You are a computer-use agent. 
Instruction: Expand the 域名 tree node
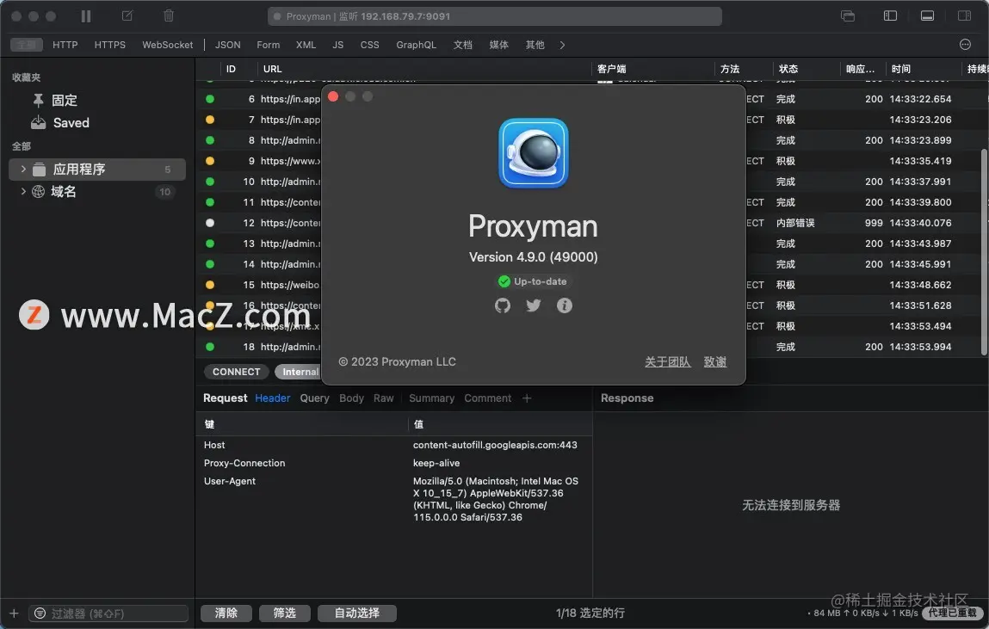click(23, 191)
